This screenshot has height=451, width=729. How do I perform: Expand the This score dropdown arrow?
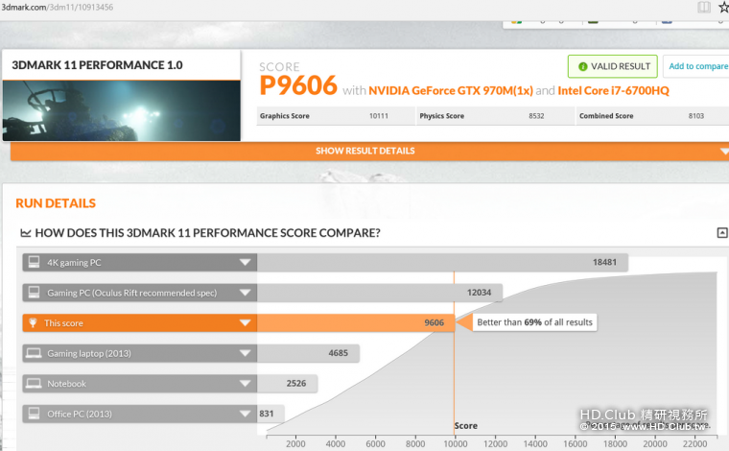click(245, 322)
